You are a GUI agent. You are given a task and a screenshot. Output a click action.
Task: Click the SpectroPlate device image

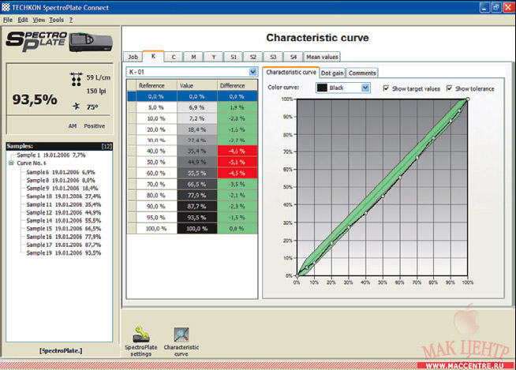tap(91, 42)
